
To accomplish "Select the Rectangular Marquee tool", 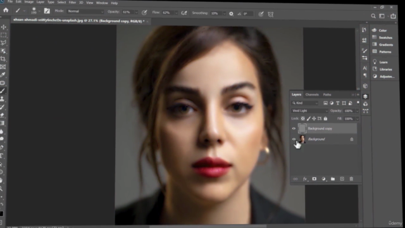I will point(3,35).
